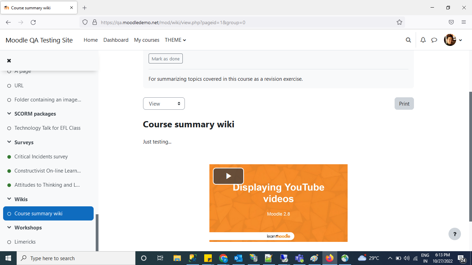Click the Print button
The height and width of the screenshot is (265, 472).
[404, 104]
